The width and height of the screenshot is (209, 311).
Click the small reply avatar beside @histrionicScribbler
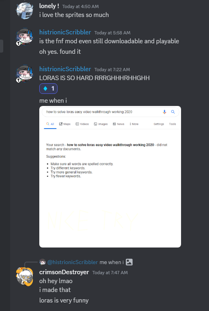coord(43,262)
